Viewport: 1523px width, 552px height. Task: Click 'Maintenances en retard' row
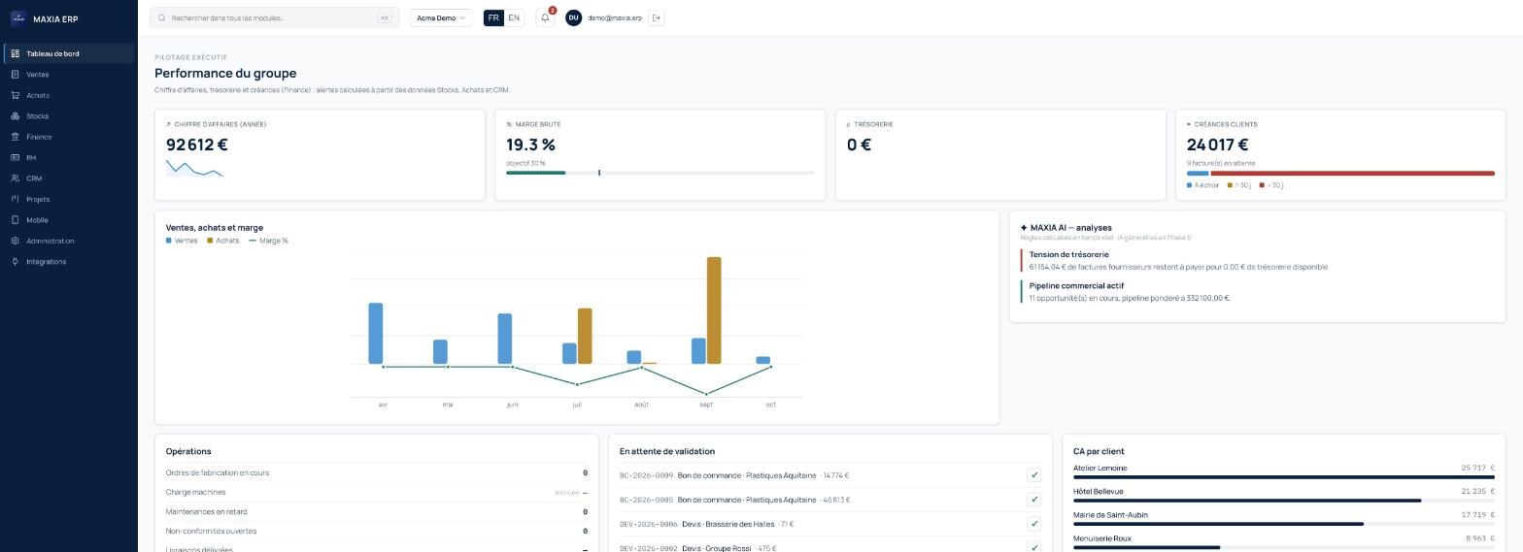pos(377,511)
